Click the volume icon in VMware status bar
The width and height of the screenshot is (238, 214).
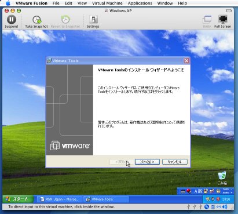(225, 207)
